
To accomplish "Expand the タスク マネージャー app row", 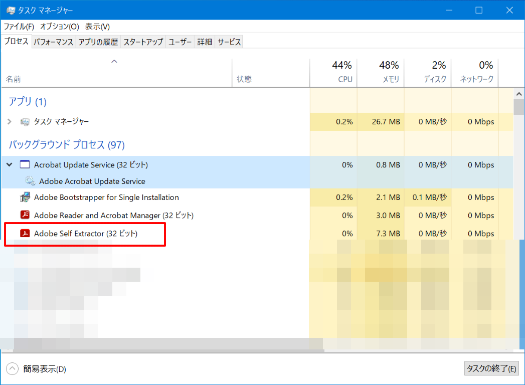I will point(10,121).
